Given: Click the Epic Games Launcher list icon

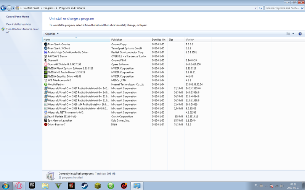Looking at the screenshot, I should 46,120.
